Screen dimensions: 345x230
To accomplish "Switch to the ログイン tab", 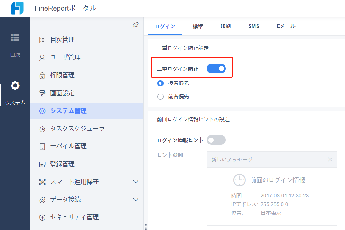I will click(x=165, y=26).
